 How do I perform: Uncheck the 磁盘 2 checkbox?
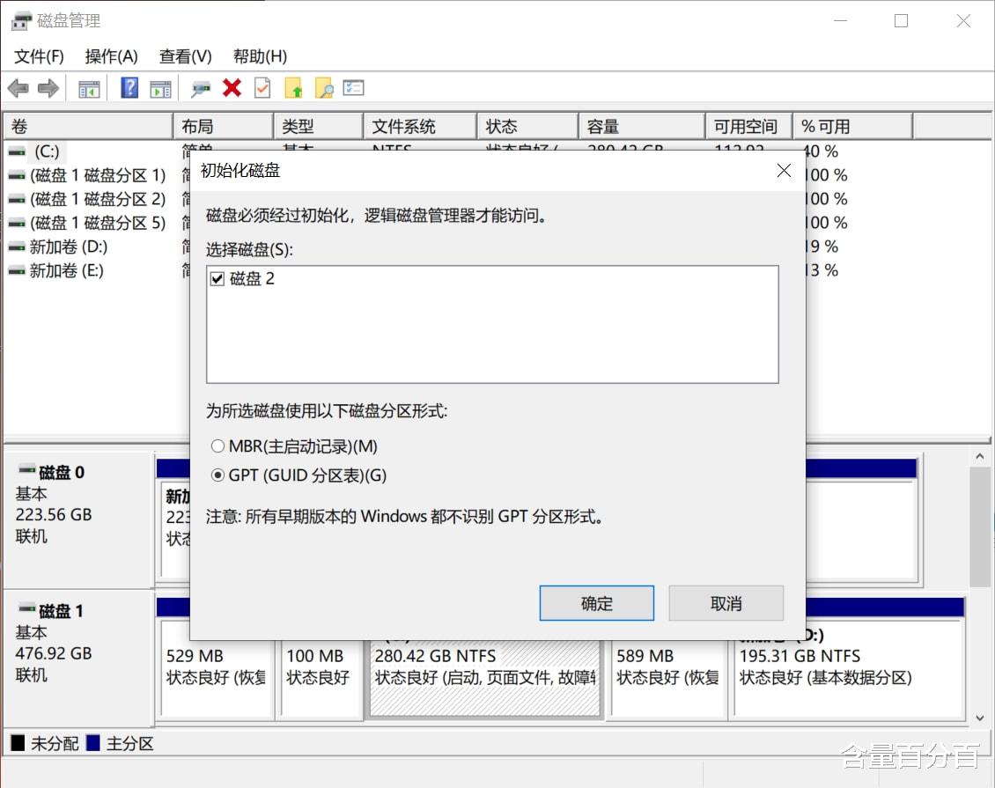tap(217, 278)
